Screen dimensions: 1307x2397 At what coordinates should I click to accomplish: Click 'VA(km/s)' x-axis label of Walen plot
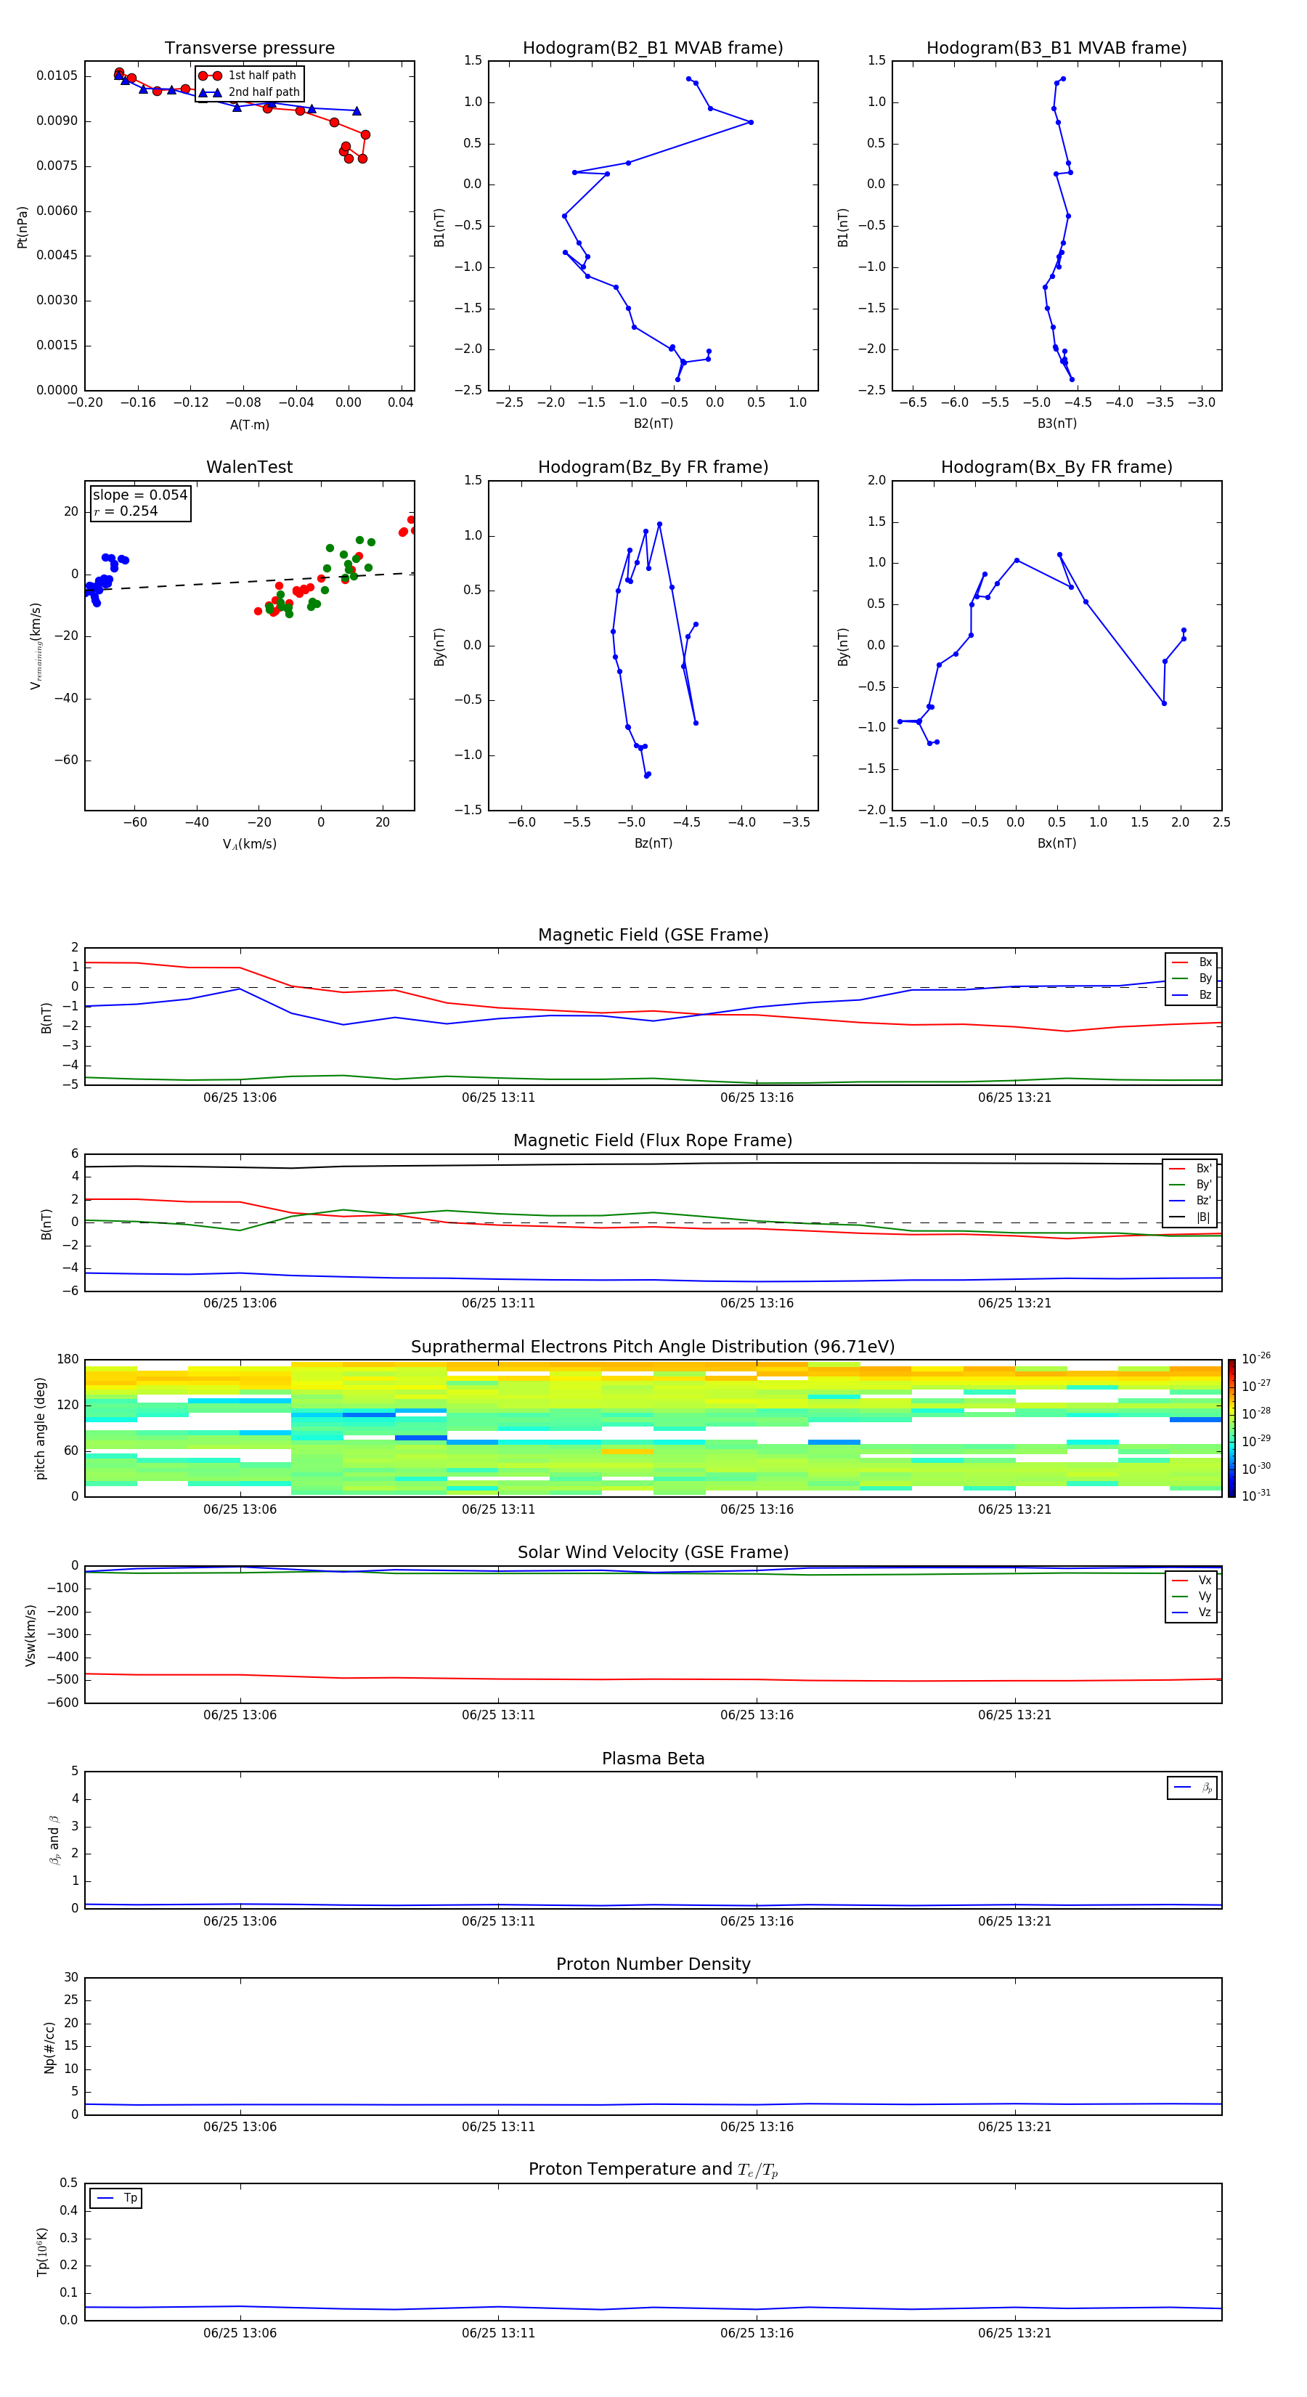249,844
